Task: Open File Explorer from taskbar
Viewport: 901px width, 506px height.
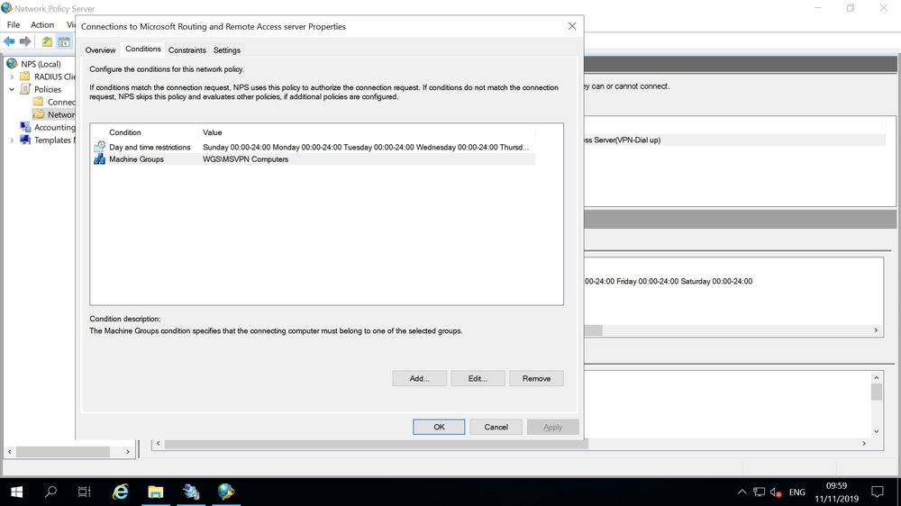Action: (x=155, y=492)
